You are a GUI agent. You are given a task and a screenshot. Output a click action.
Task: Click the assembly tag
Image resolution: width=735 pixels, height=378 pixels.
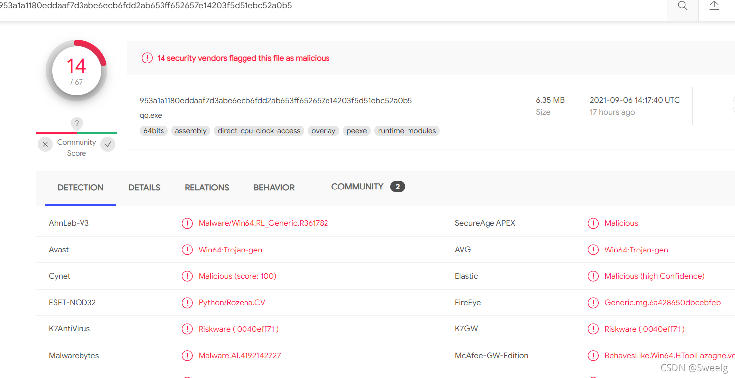(x=191, y=131)
